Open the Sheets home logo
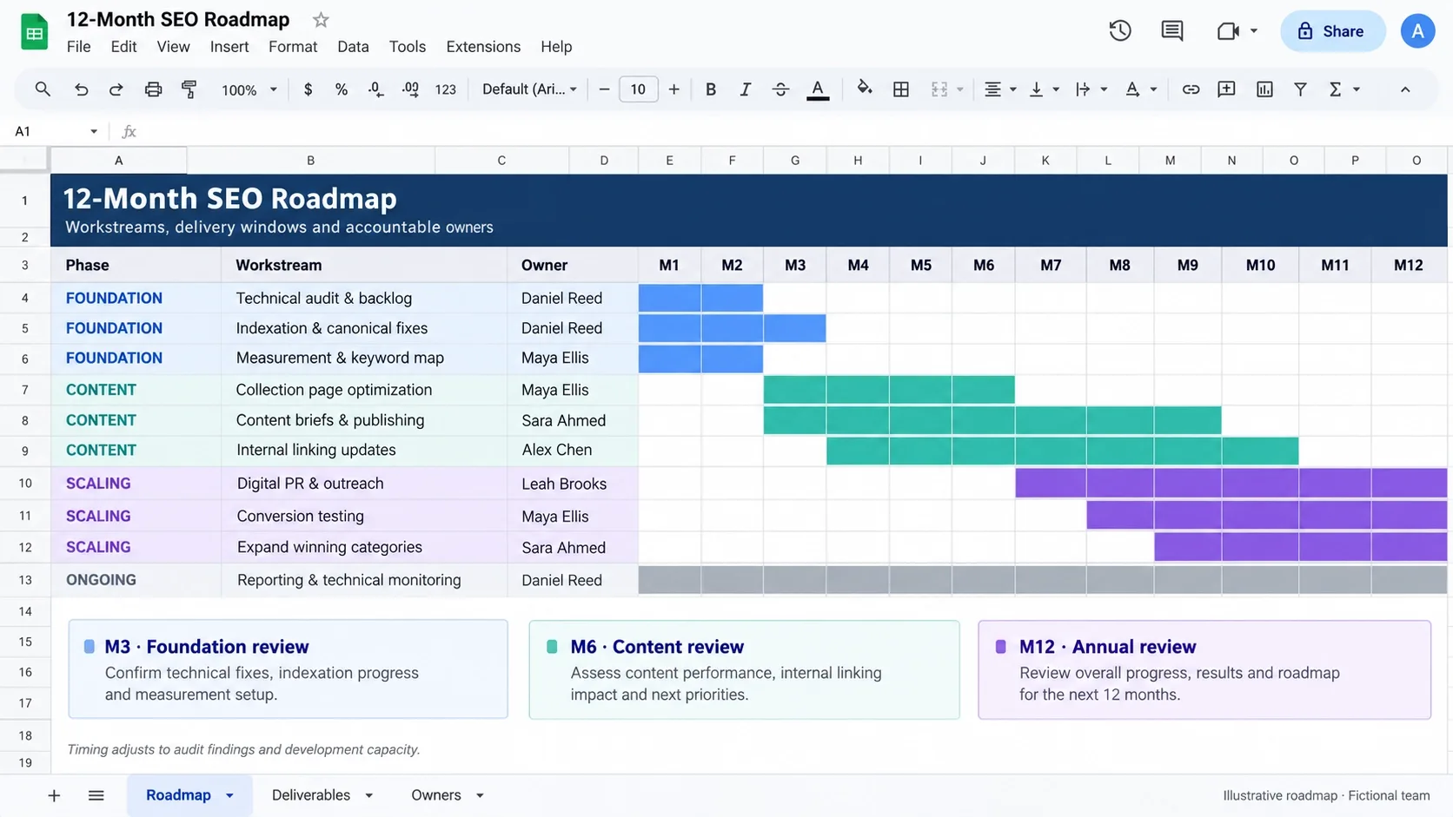1453x817 pixels. coord(34,32)
